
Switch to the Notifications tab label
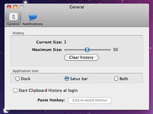pyautogui.click(x=33, y=24)
